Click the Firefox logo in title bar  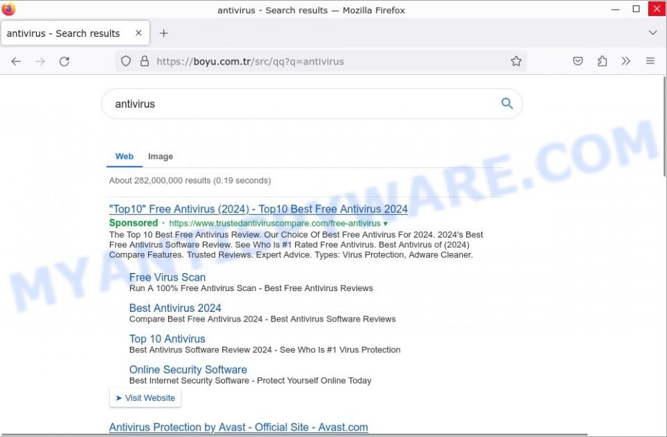click(x=8, y=9)
